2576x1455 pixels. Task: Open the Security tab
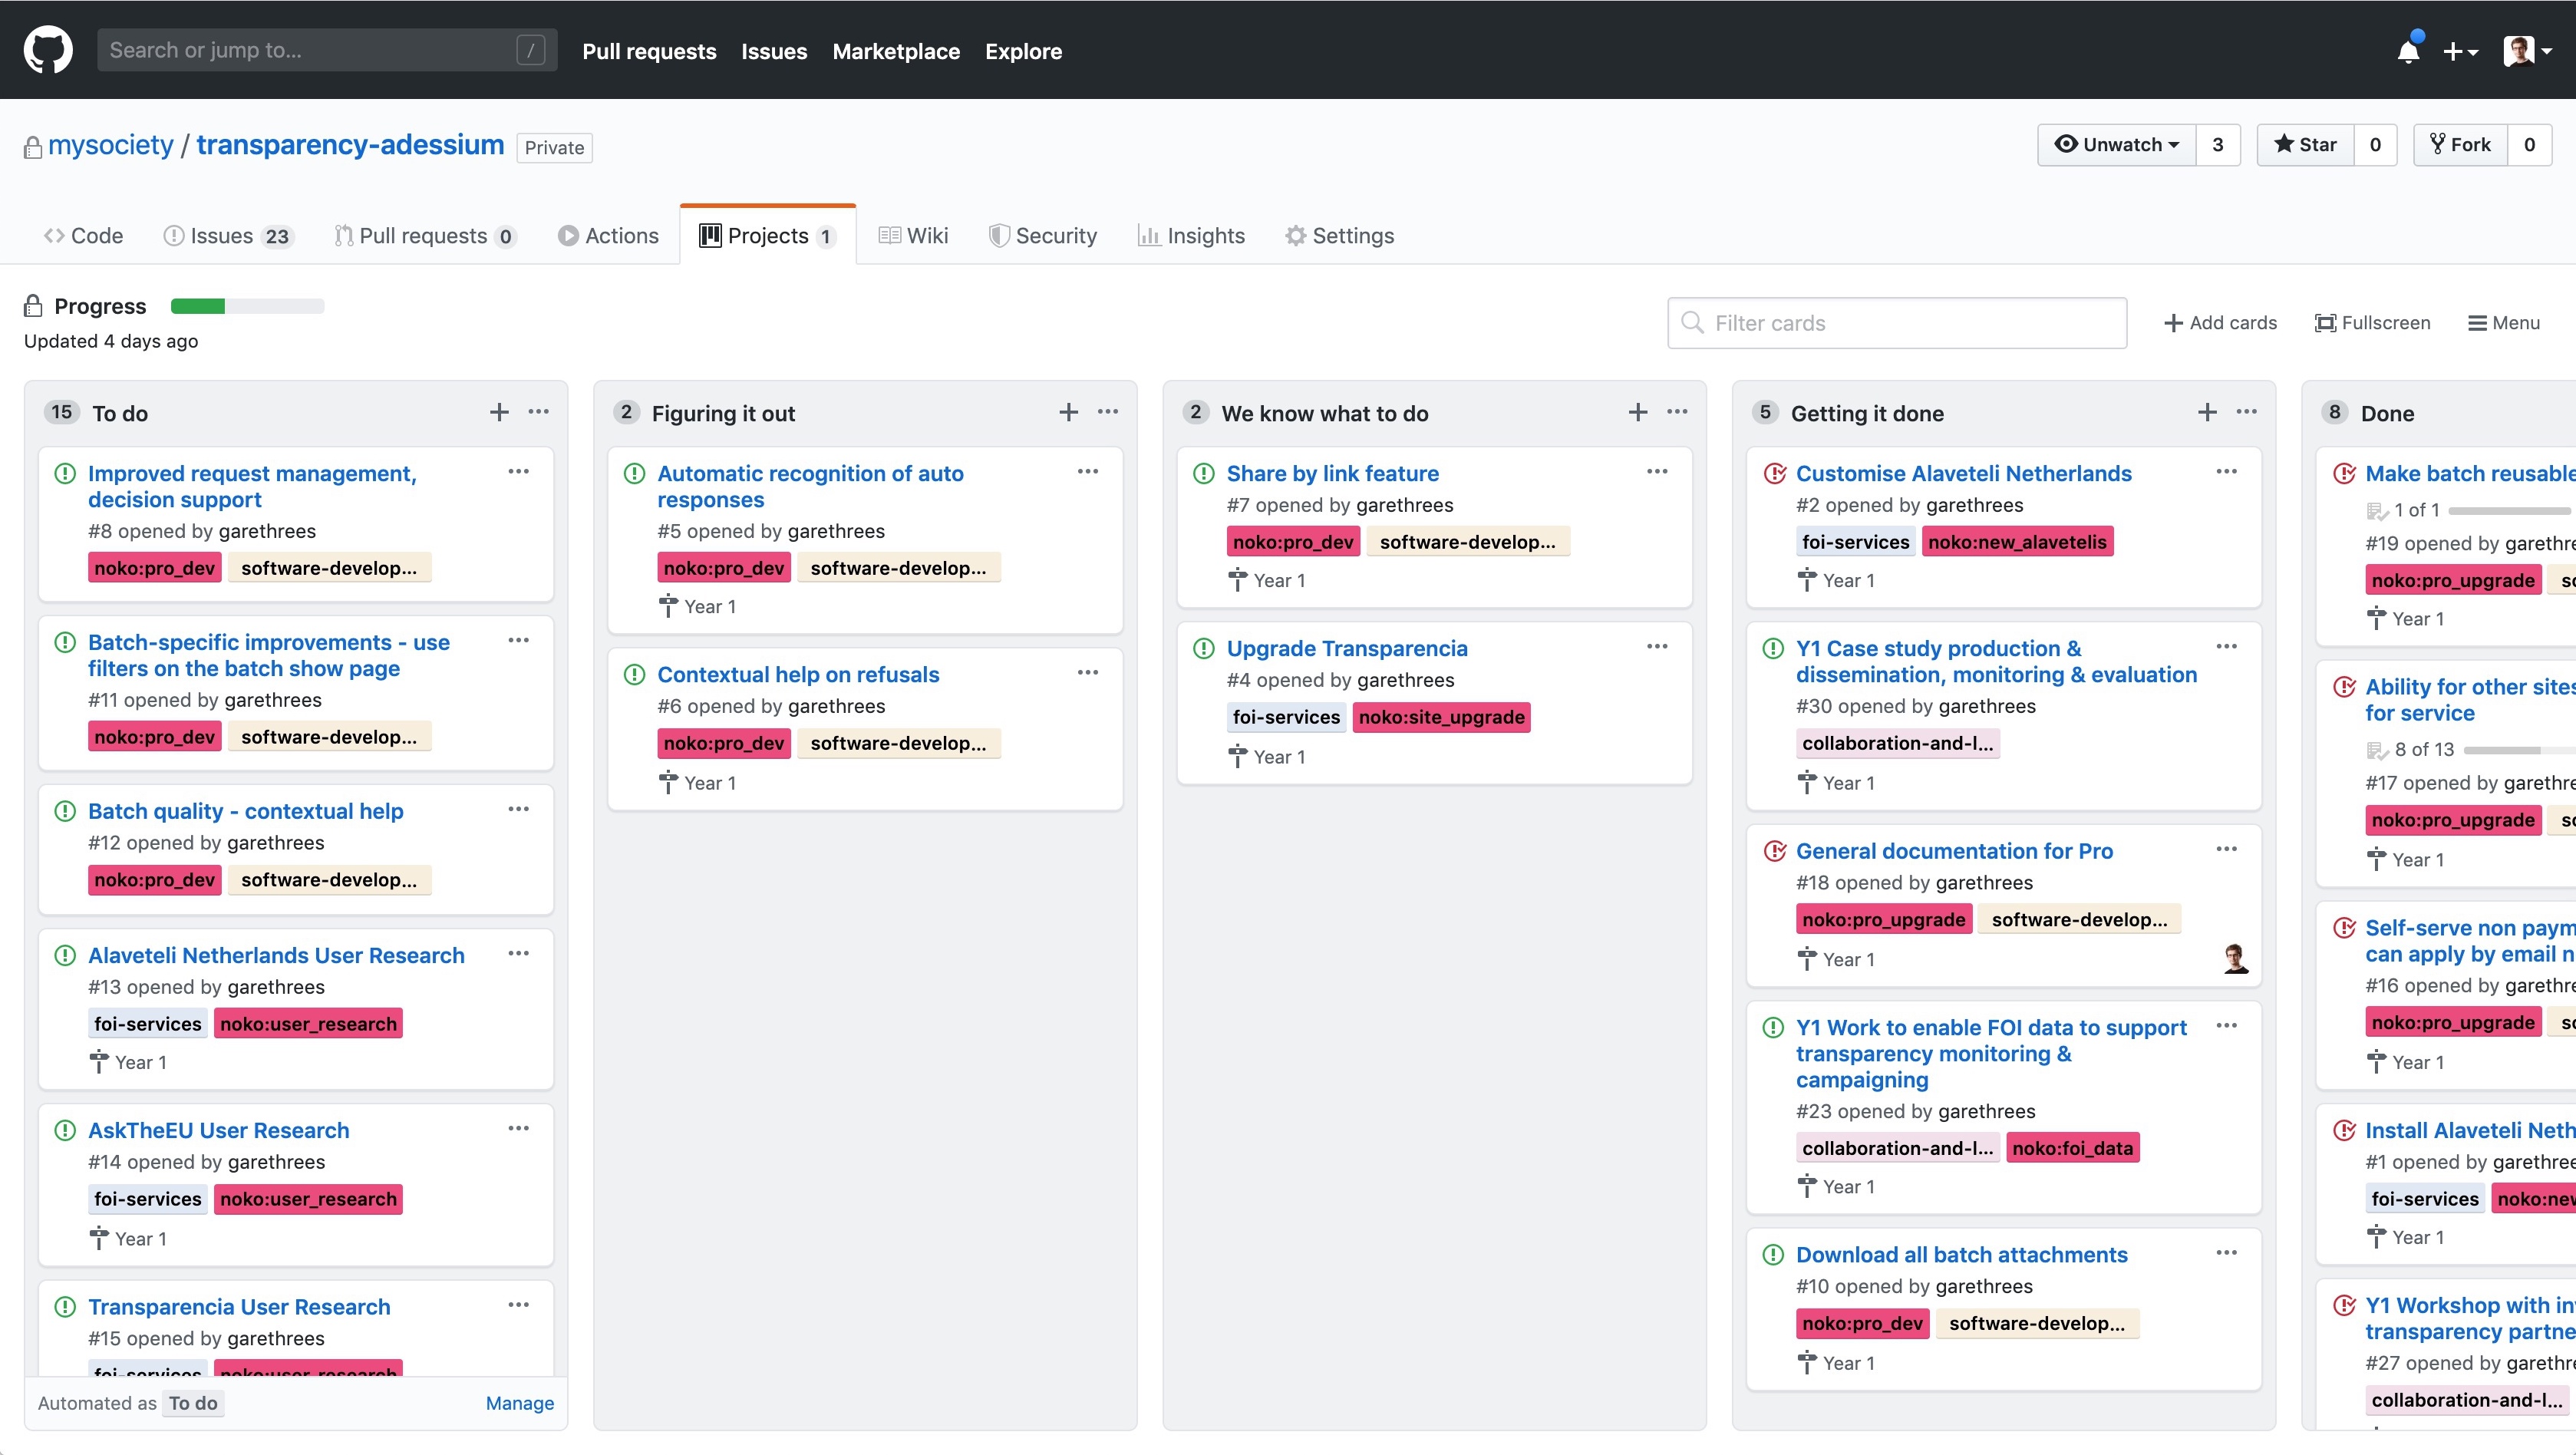1043,236
